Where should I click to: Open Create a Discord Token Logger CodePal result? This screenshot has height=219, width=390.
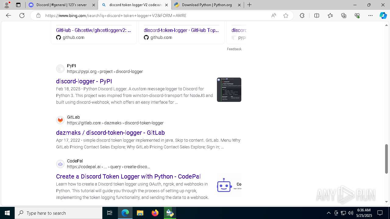128,176
